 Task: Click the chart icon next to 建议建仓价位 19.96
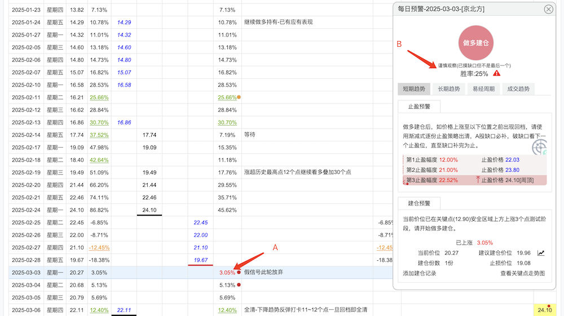[x=541, y=253]
